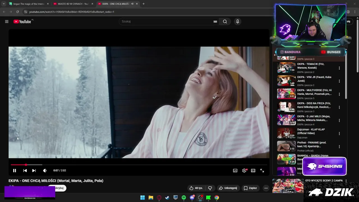
Task: Open Chrome tab search chevron
Action: click(4, 4)
